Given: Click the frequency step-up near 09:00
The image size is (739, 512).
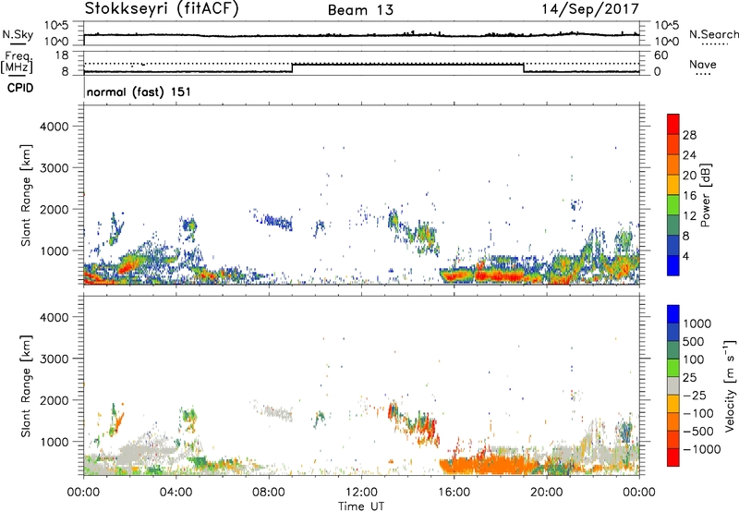Looking at the screenshot, I should click(292, 67).
